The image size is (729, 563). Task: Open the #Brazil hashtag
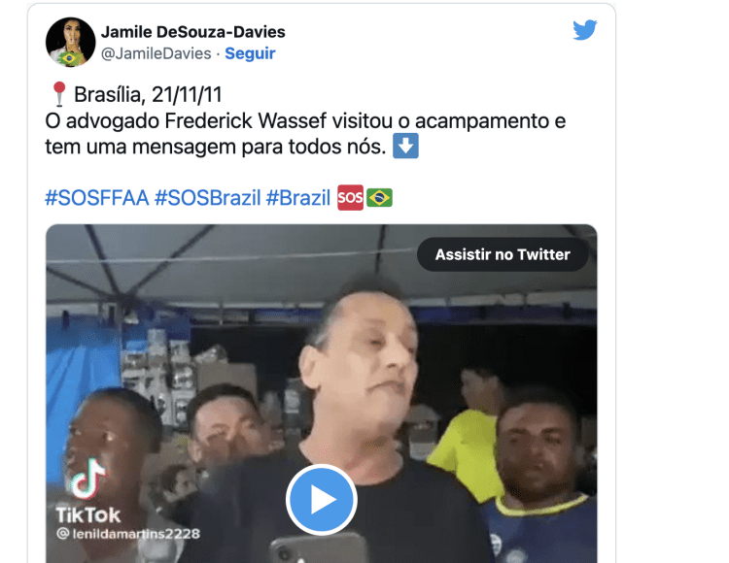[x=298, y=198]
